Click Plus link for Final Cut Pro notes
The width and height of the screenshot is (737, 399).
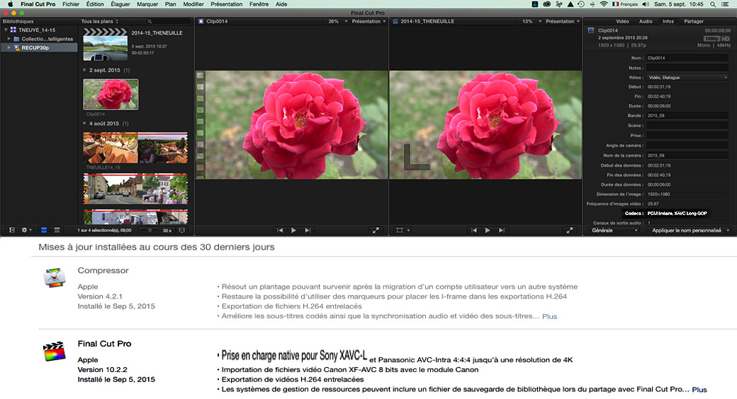tap(699, 390)
